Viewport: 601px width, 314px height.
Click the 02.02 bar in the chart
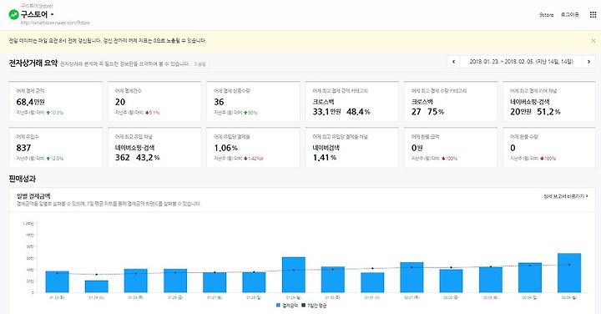click(451, 281)
